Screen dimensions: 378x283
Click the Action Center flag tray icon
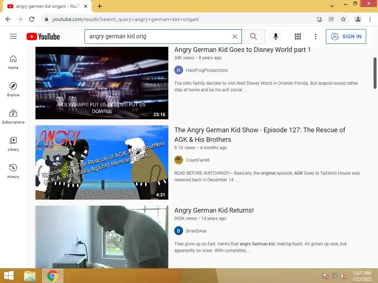[325, 276]
